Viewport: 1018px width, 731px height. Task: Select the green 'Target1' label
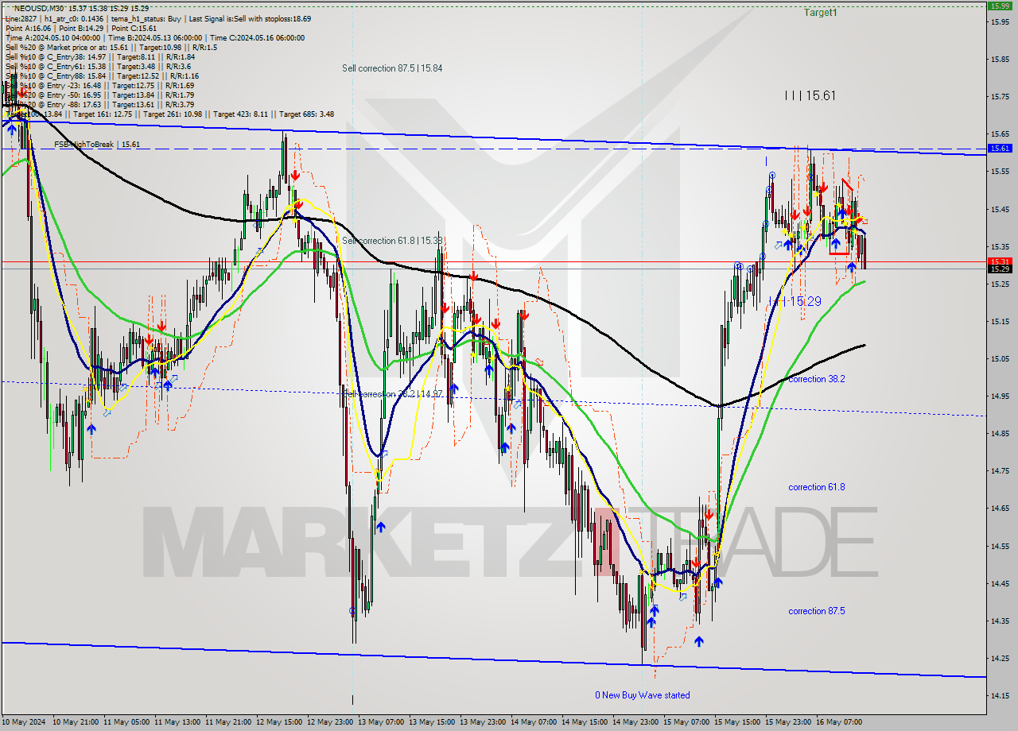point(820,13)
